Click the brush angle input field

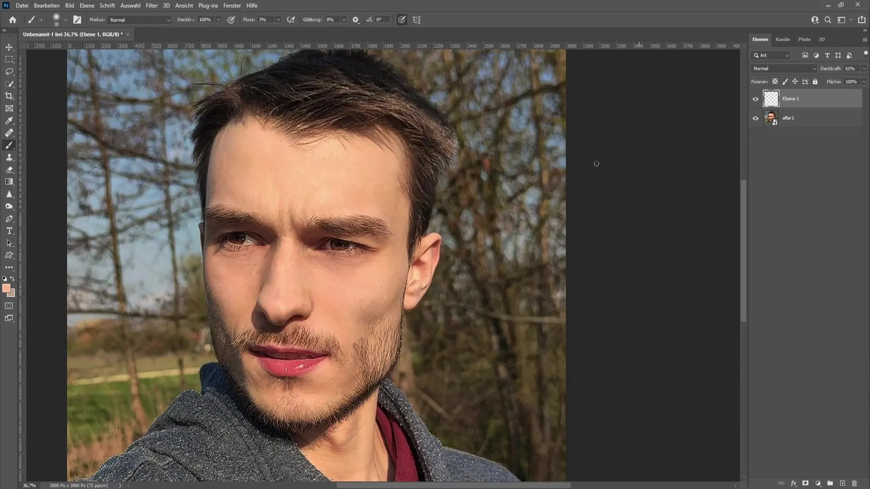click(x=382, y=20)
